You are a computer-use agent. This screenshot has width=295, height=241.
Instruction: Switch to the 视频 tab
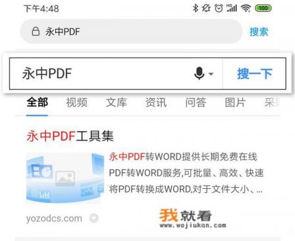point(77,103)
